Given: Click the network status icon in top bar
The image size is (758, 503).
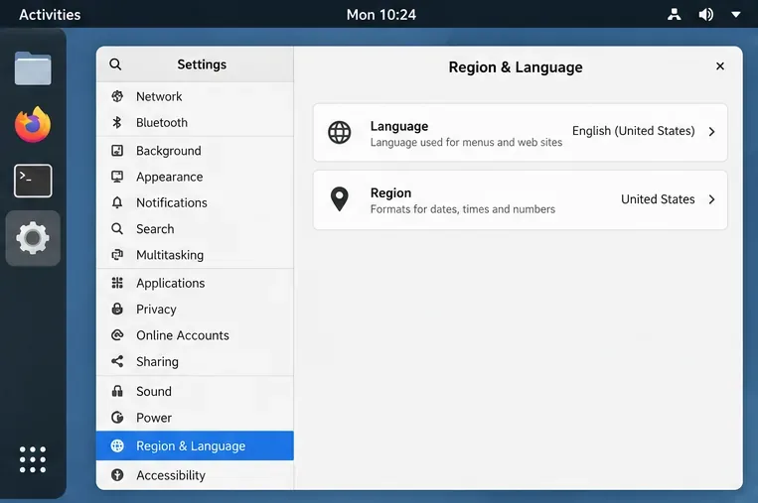Looking at the screenshot, I should (x=674, y=15).
